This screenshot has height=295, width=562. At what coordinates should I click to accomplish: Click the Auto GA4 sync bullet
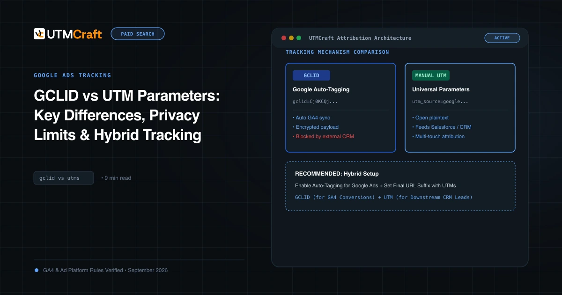[311, 118]
